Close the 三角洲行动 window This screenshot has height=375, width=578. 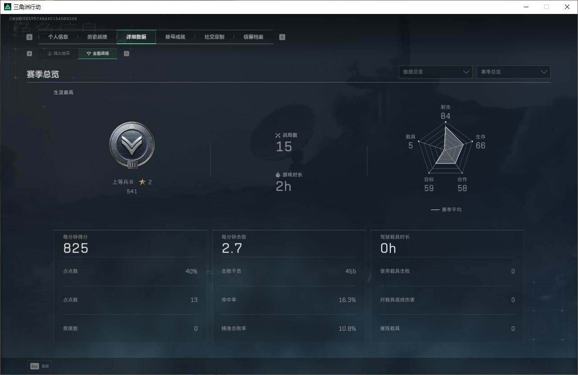coord(567,7)
